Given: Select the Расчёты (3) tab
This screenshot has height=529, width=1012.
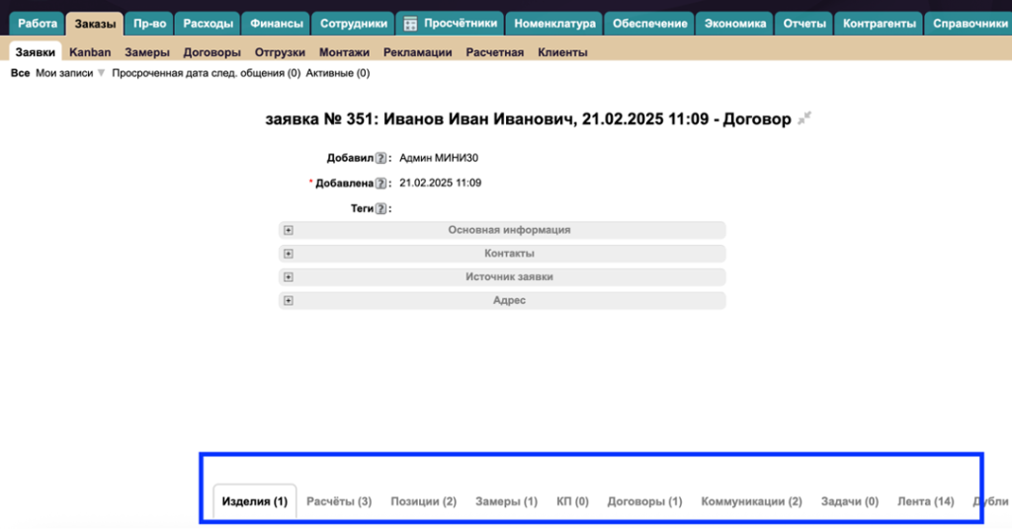Looking at the screenshot, I should point(339,501).
